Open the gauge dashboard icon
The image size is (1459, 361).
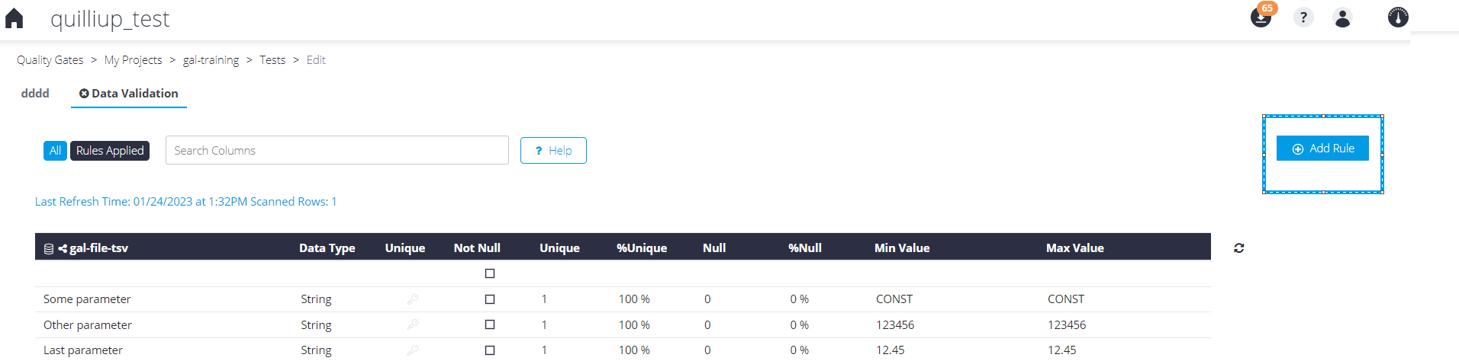pos(1398,17)
